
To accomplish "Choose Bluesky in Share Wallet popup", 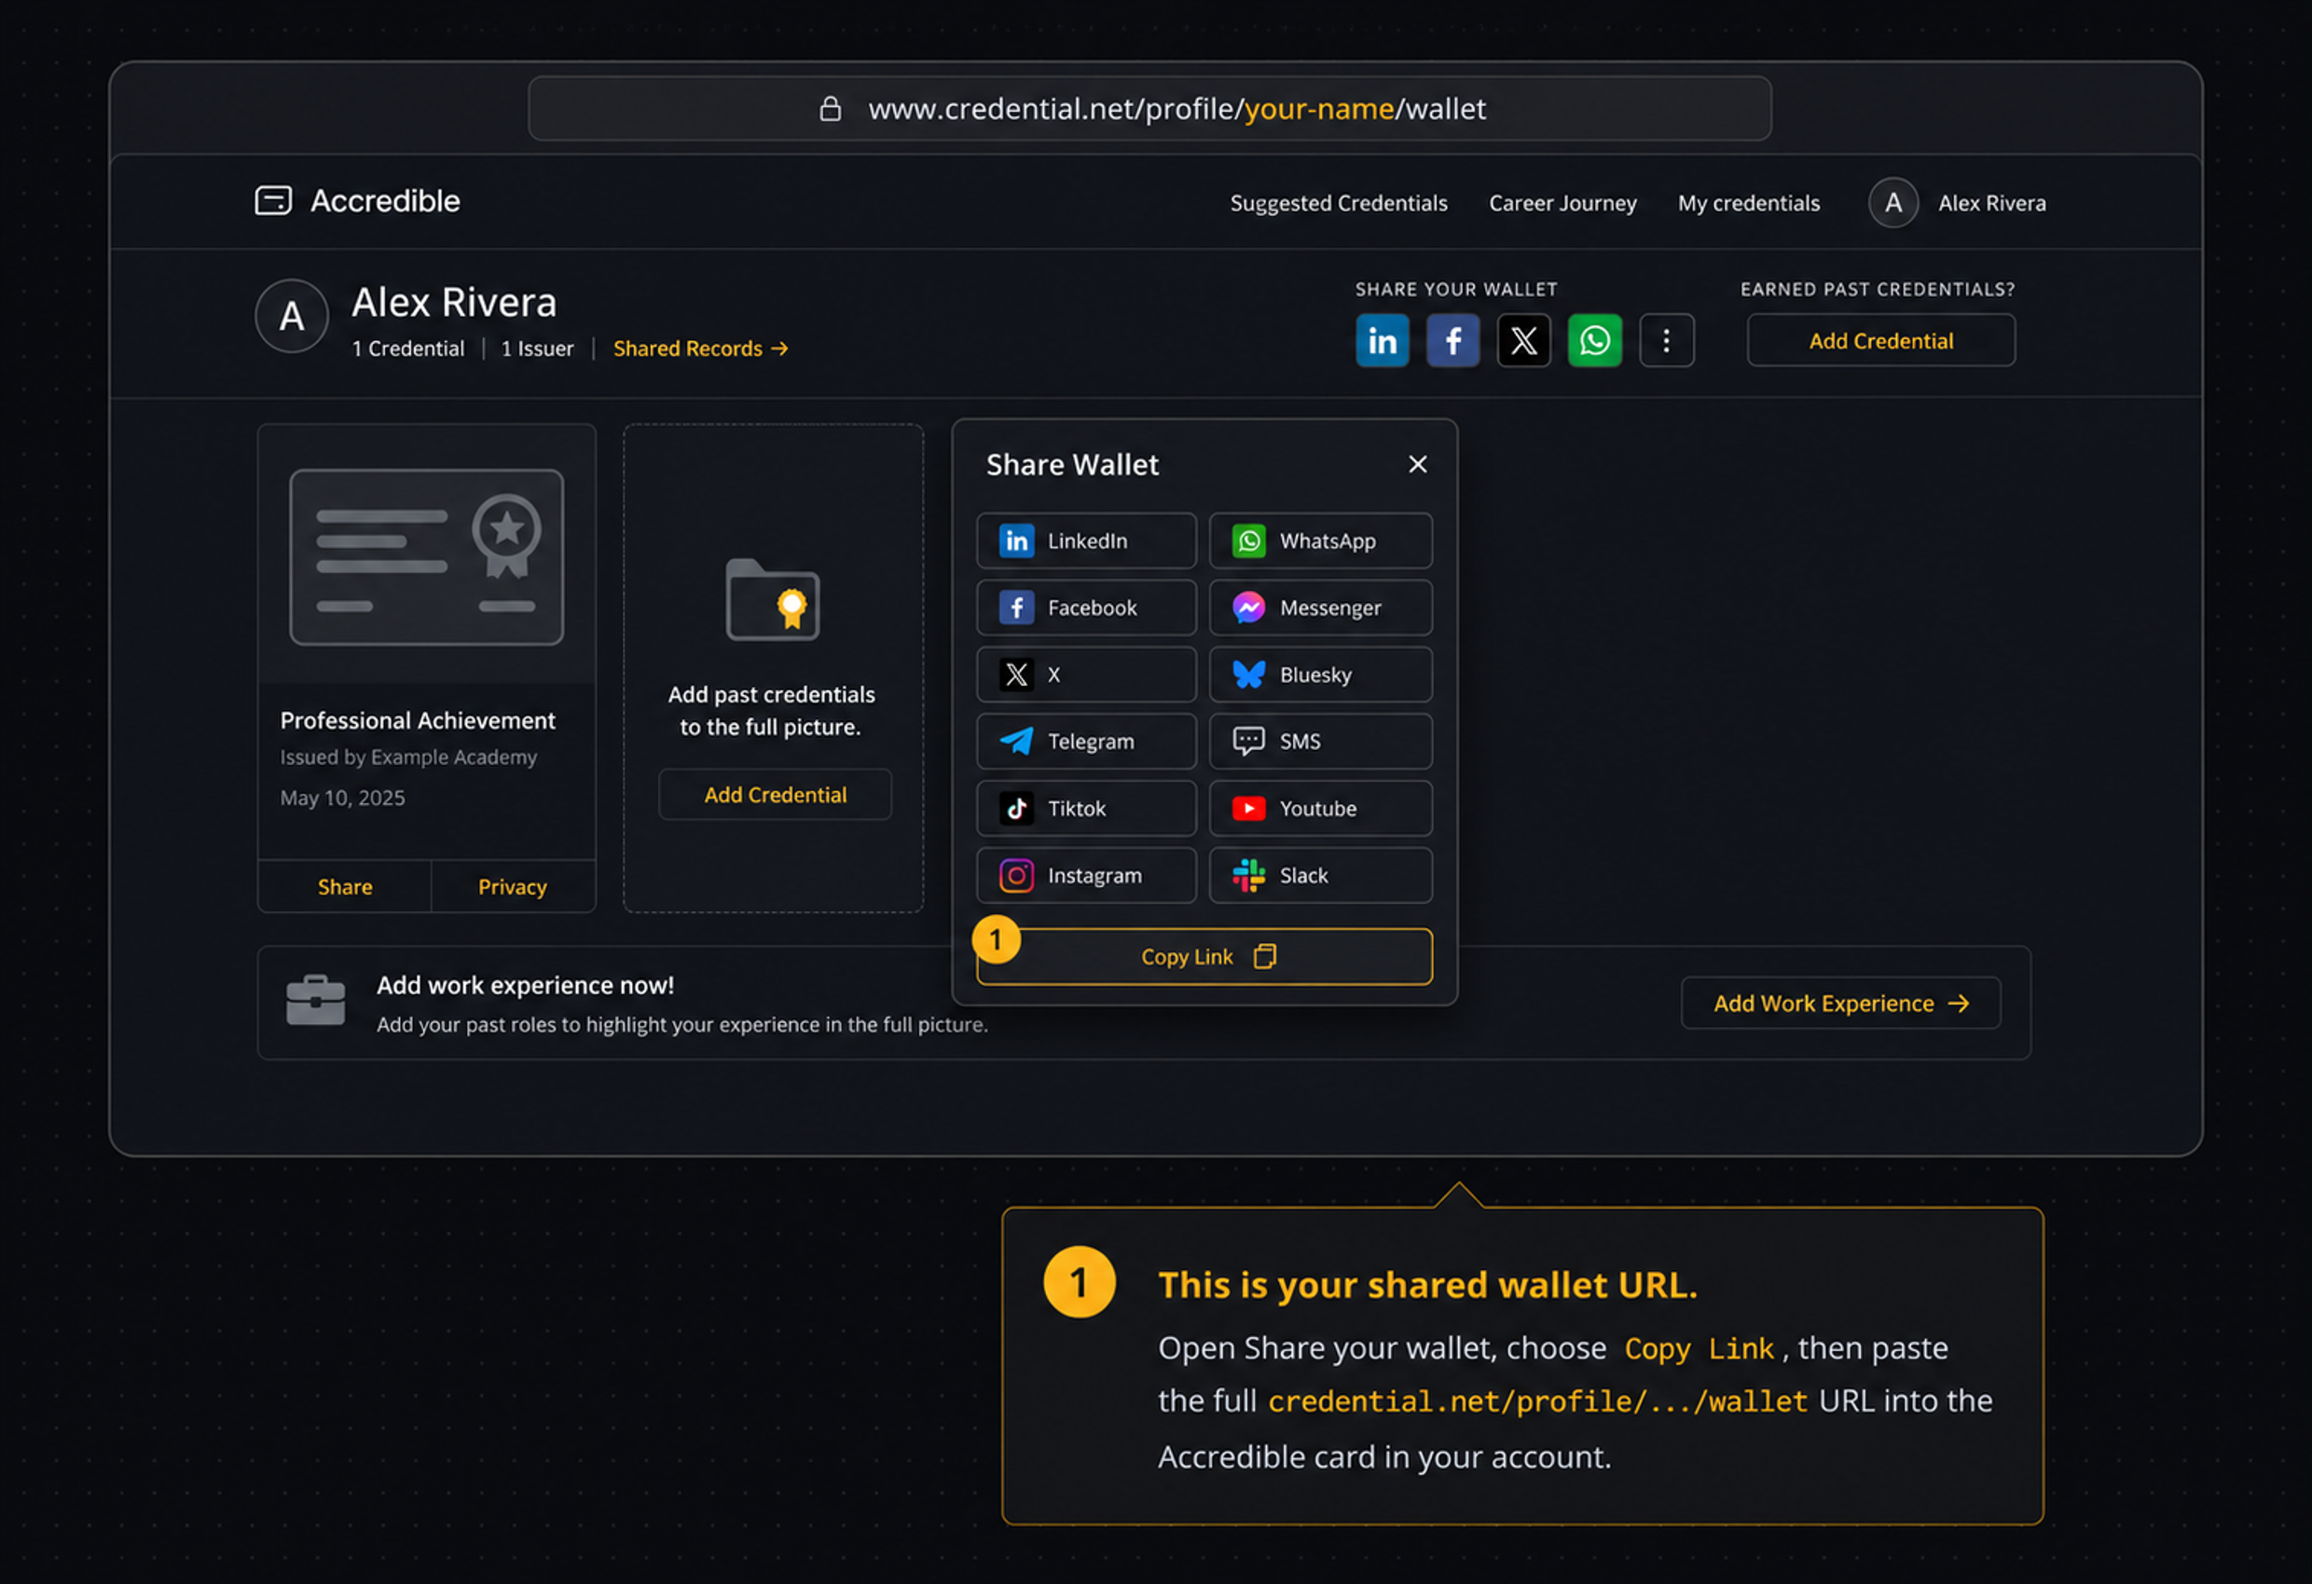I will pos(1320,675).
